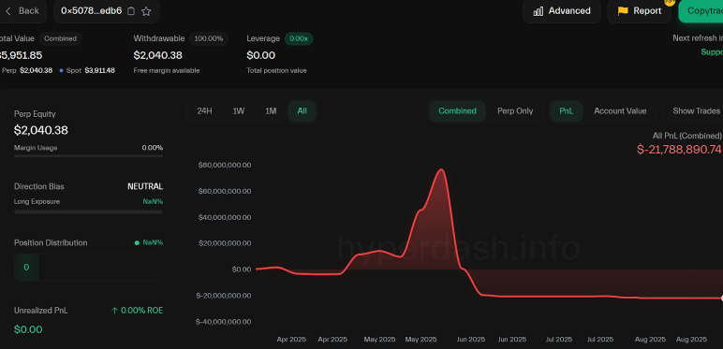The image size is (723, 349).
Task: Click the $0.00 total position value
Action: pyautogui.click(x=261, y=55)
